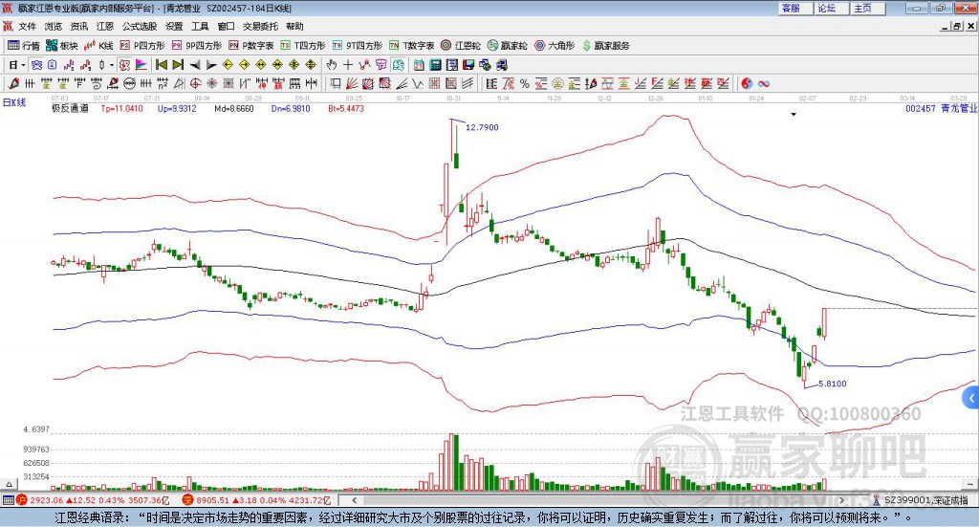Image resolution: width=979 pixels, height=527 pixels.
Task: Click the save floppy disk icon
Action: [x=468, y=65]
